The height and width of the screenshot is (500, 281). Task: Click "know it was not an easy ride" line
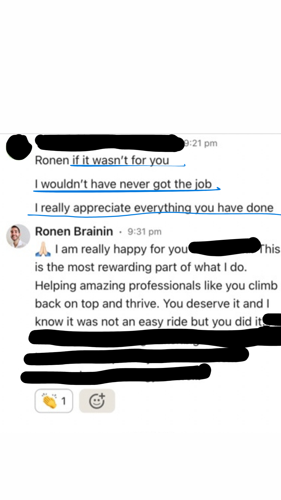[x=148, y=322]
